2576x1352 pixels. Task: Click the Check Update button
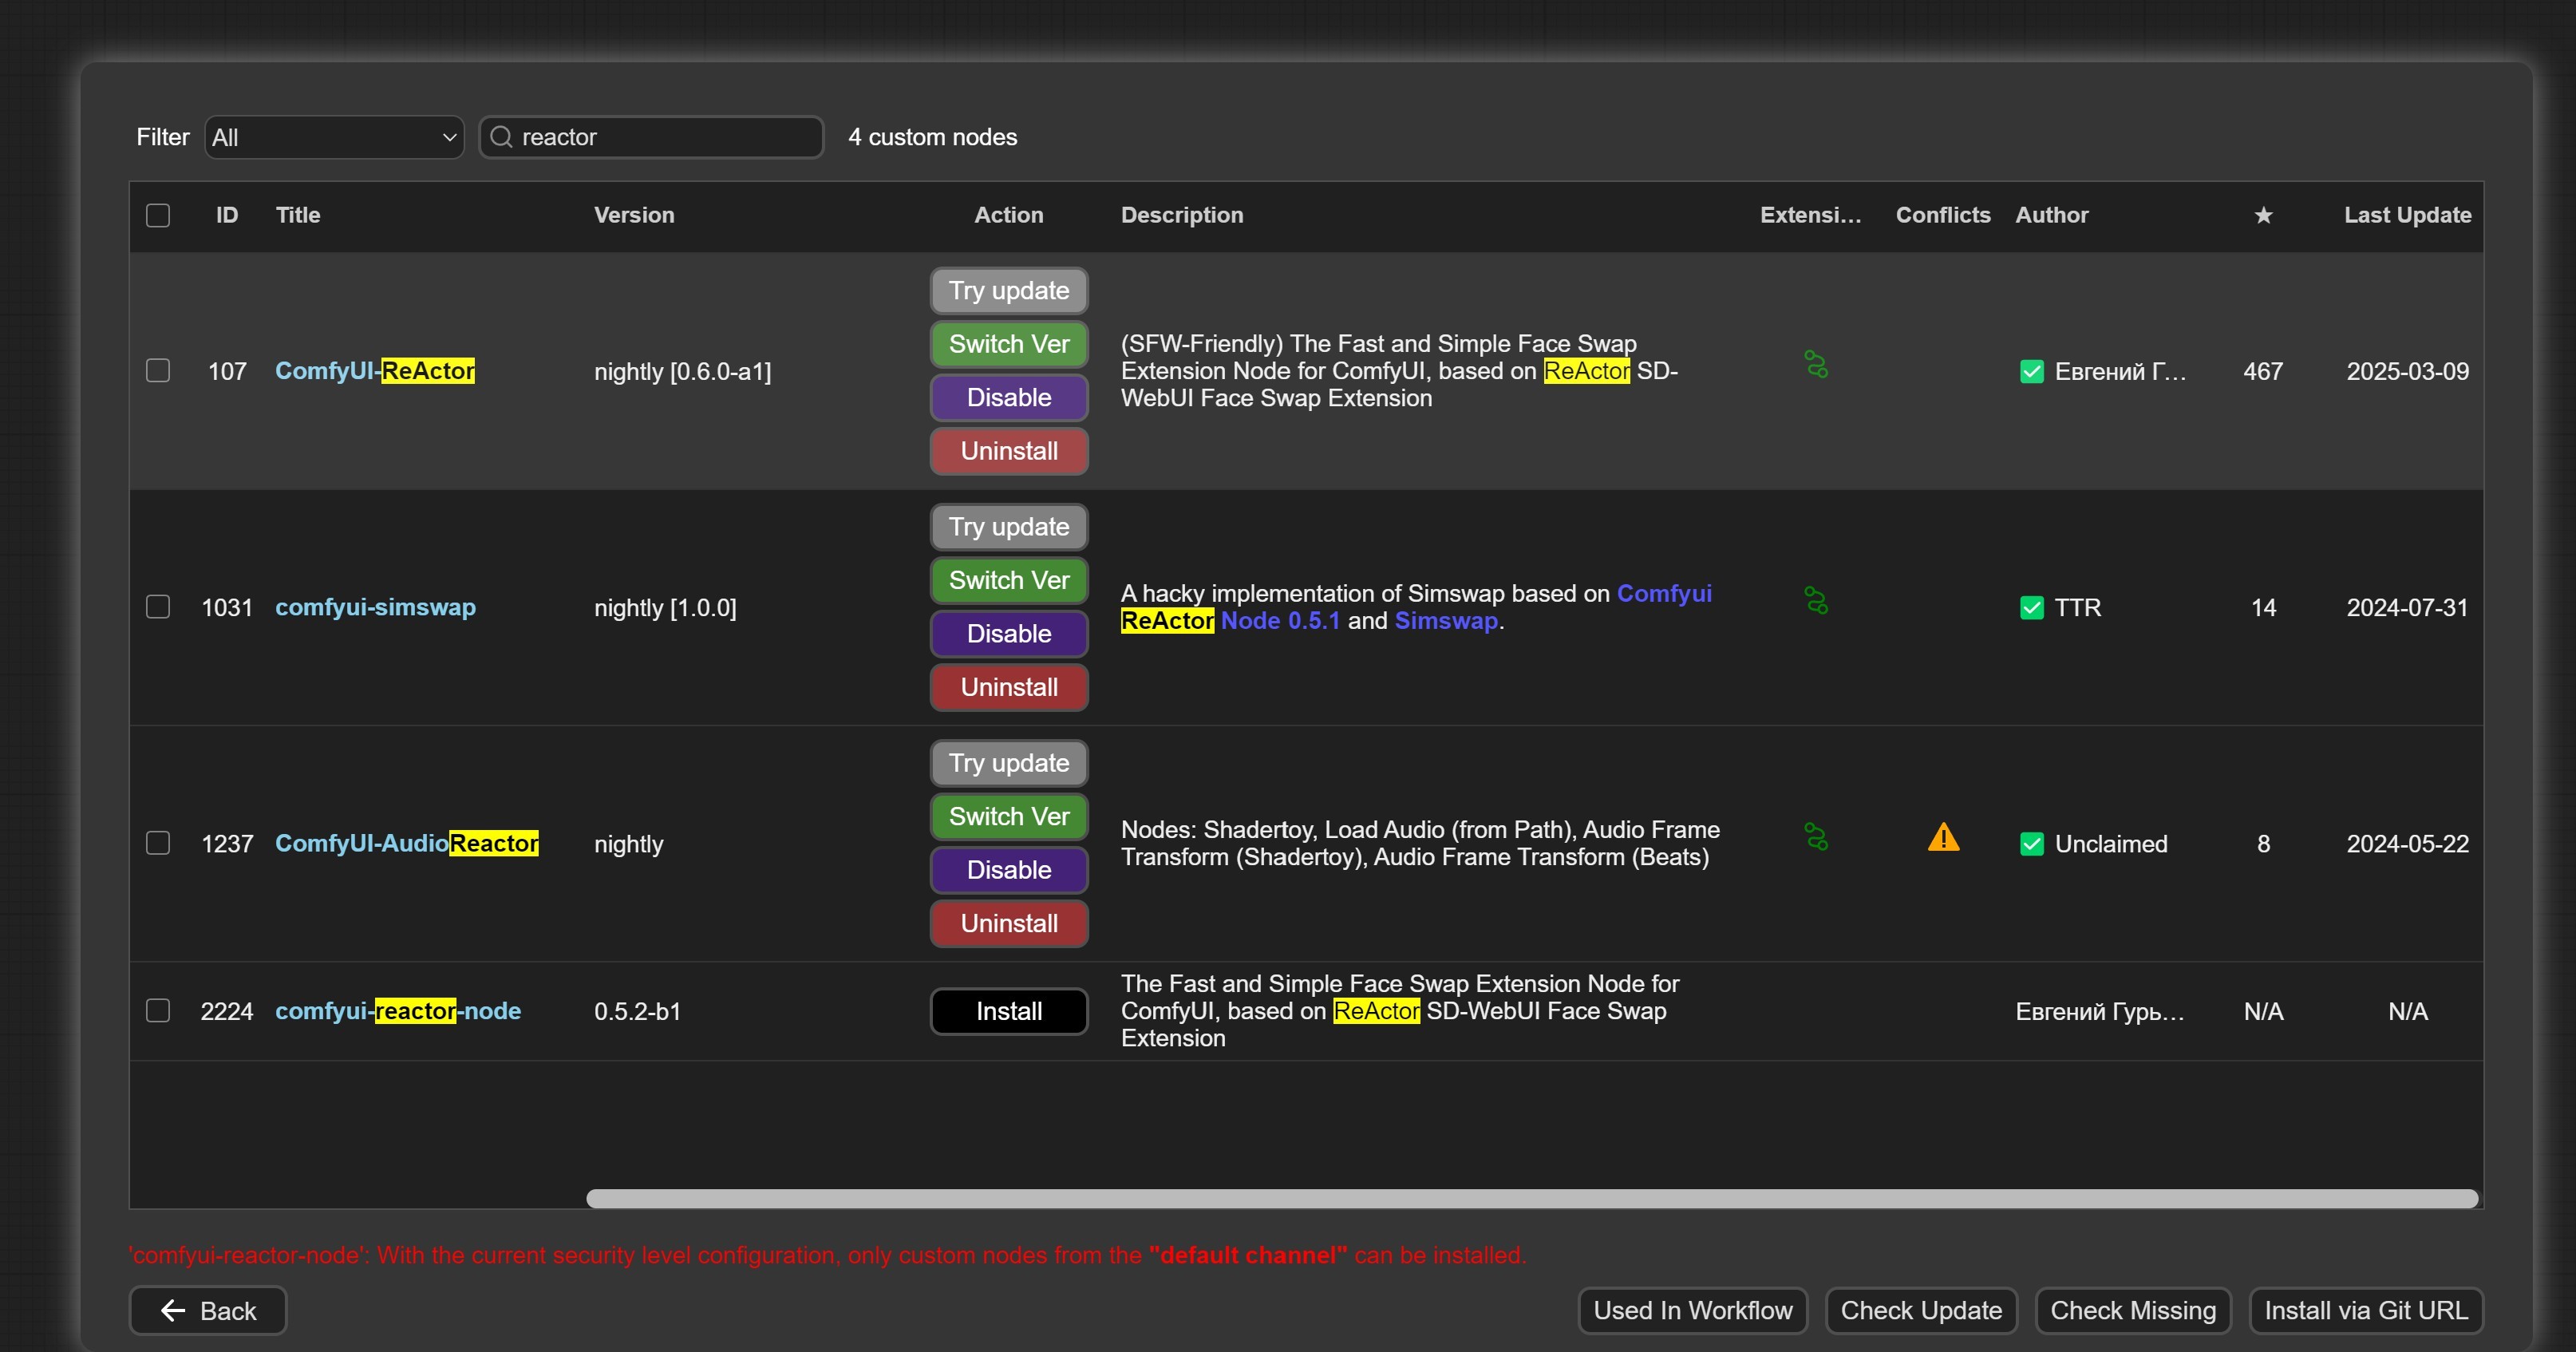(1921, 1310)
